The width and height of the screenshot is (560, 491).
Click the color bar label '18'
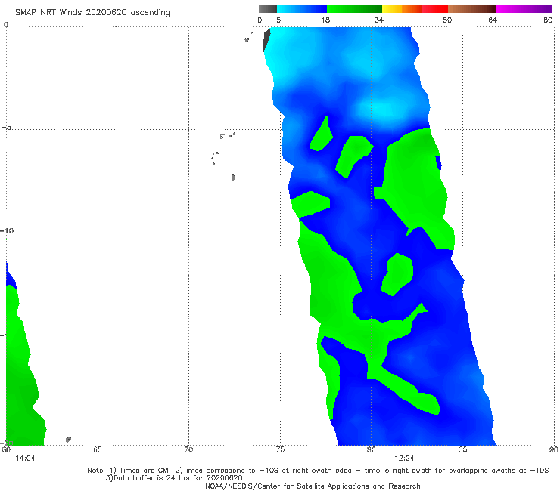(x=325, y=20)
